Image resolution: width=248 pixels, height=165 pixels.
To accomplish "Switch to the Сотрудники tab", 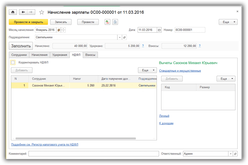I will click(x=19, y=55).
